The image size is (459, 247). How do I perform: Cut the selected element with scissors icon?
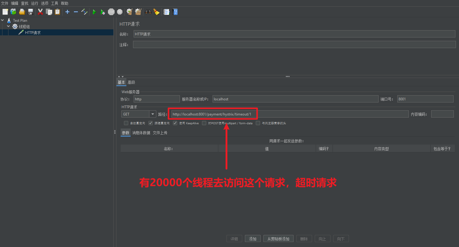click(40, 12)
